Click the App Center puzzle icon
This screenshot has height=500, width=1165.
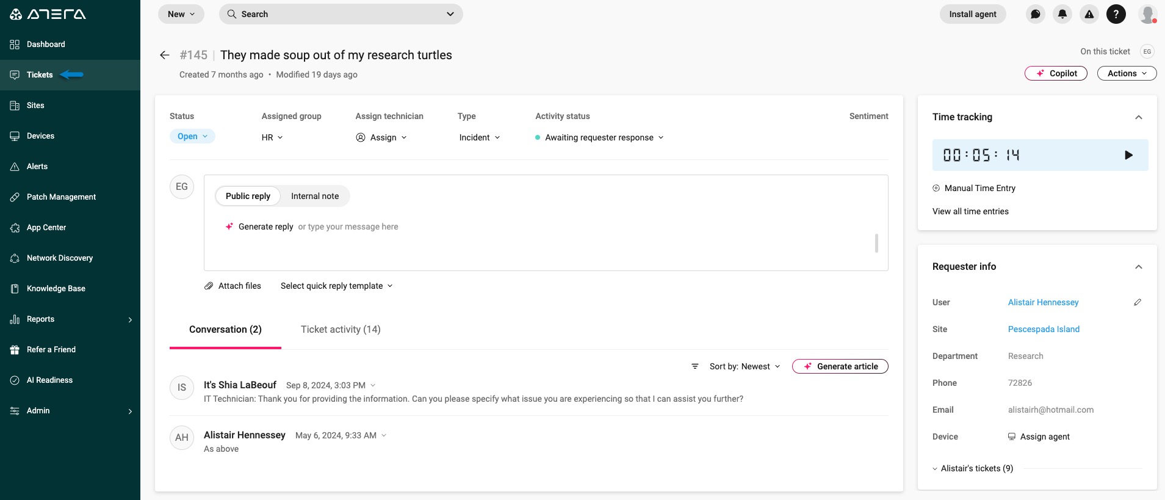15,228
